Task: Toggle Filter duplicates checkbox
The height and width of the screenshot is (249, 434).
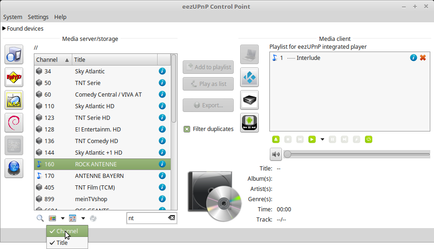Action: [x=187, y=129]
